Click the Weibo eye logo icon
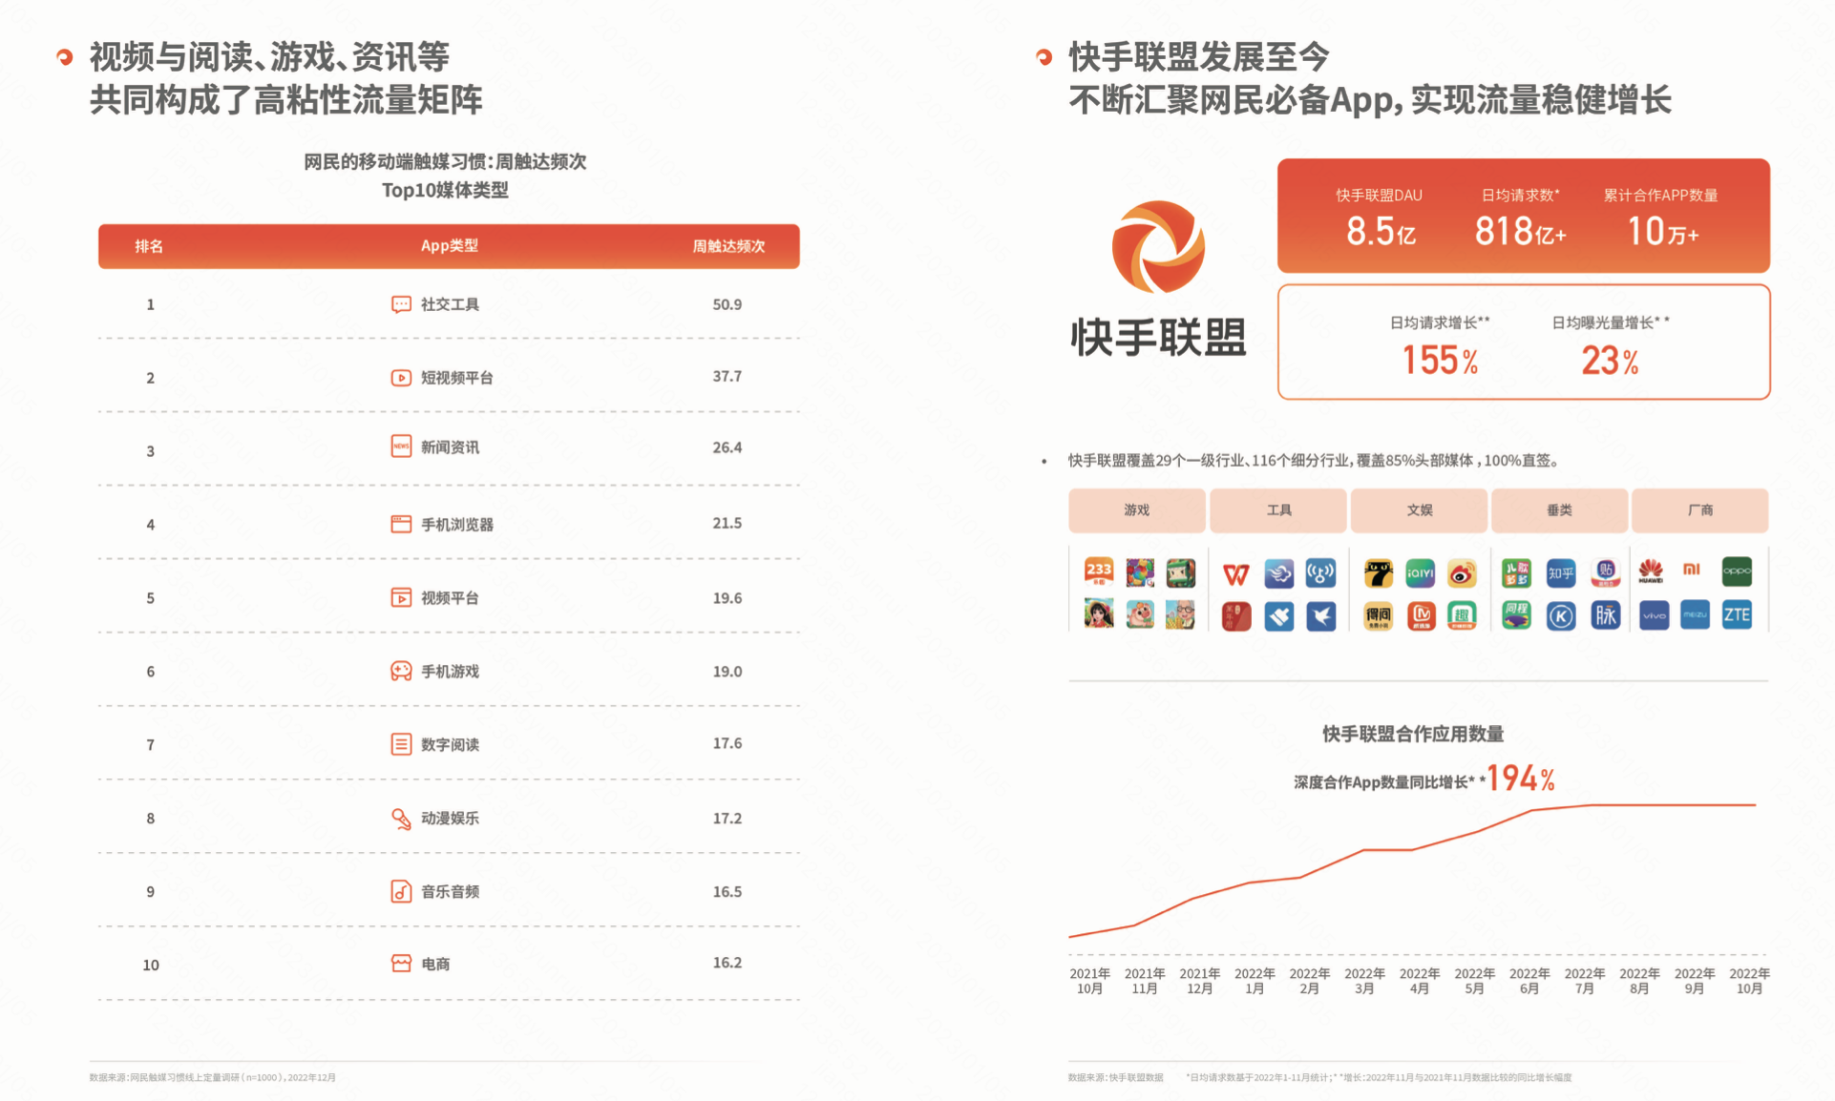The width and height of the screenshot is (1835, 1101). [x=1462, y=573]
